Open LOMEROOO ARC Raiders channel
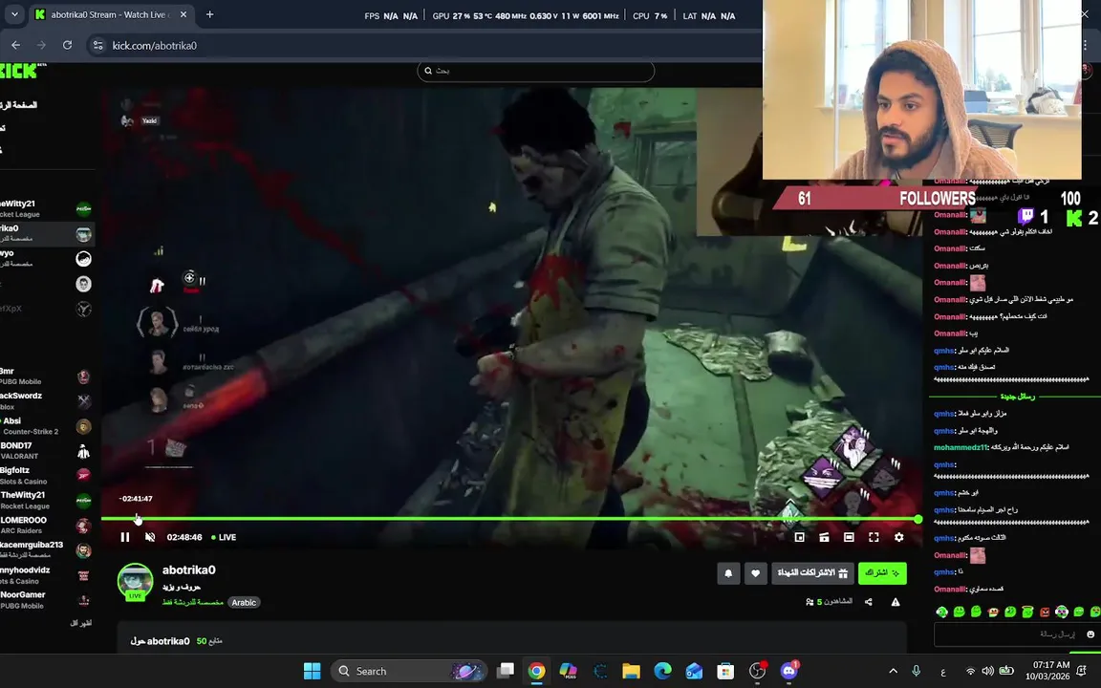The width and height of the screenshot is (1101, 688). pos(46,526)
